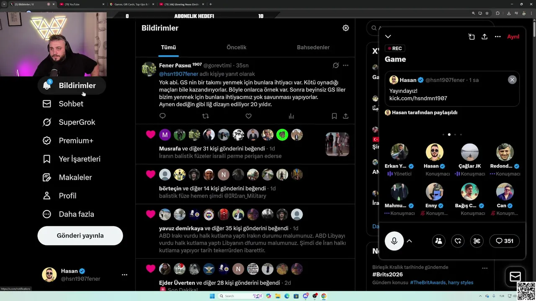Select speaker Bağış C. avatar
The width and height of the screenshot is (536, 301).
[470, 192]
